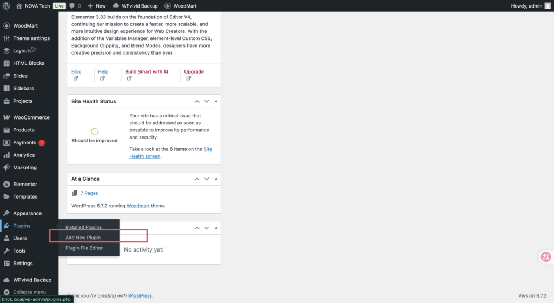
Task: Toggle the Activity panel collapse triangle
Action: [216, 228]
